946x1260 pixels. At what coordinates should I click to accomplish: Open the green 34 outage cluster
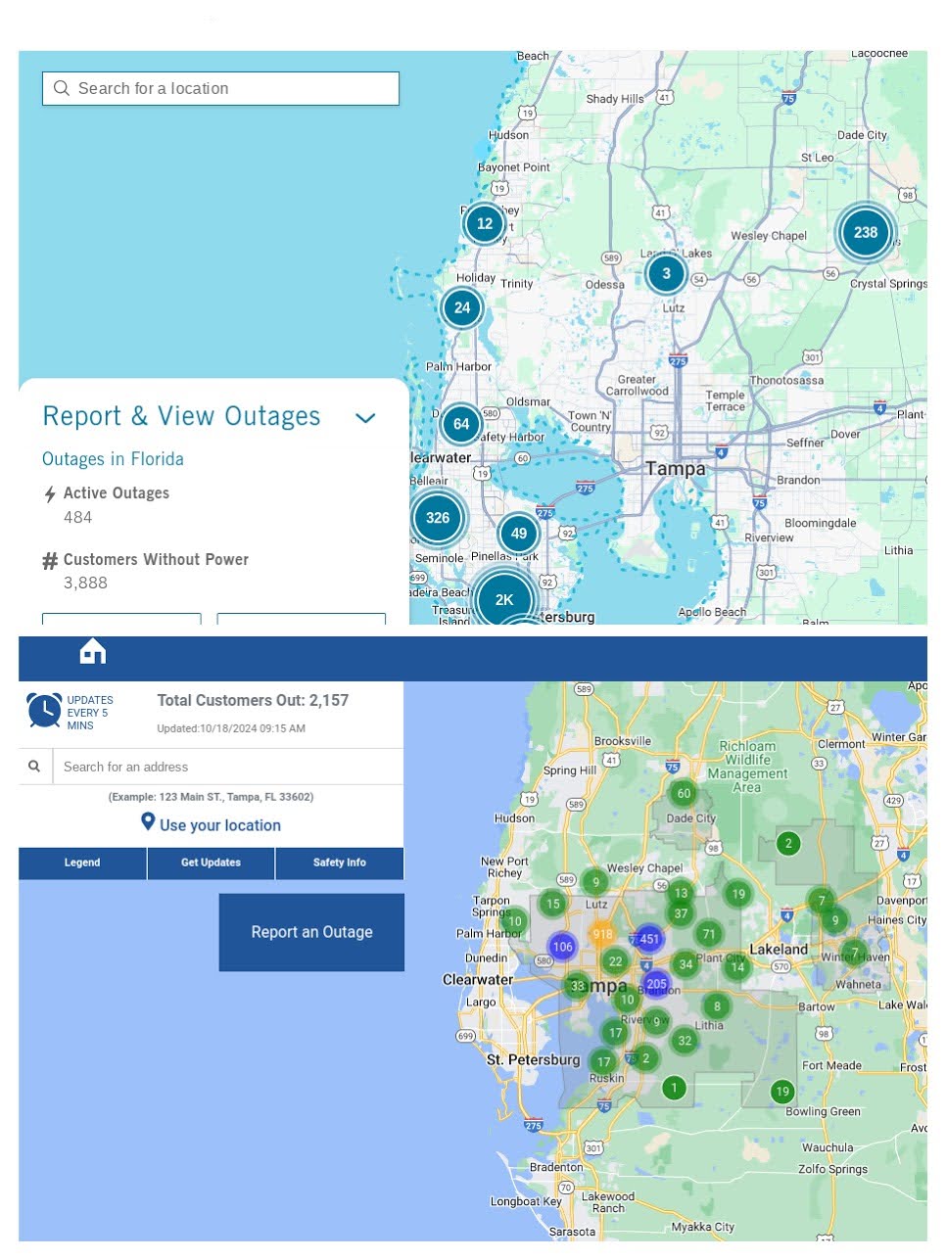pos(686,964)
